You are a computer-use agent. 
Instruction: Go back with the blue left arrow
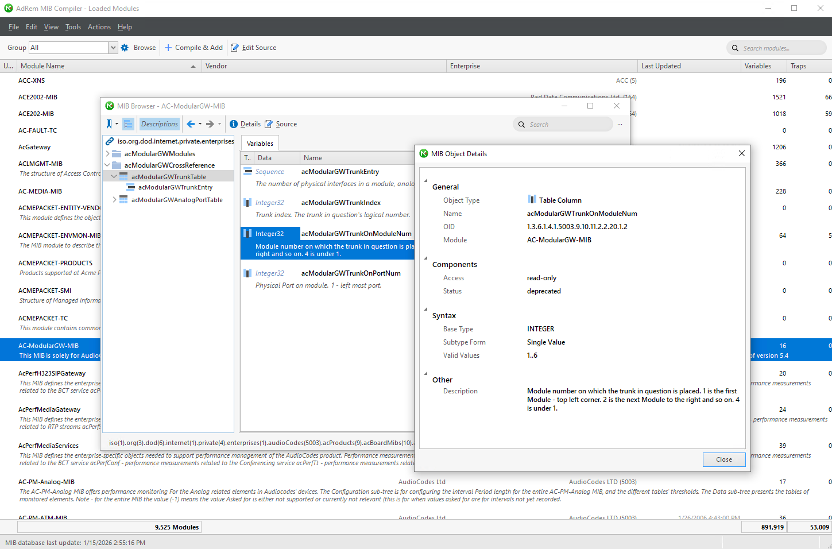point(191,124)
